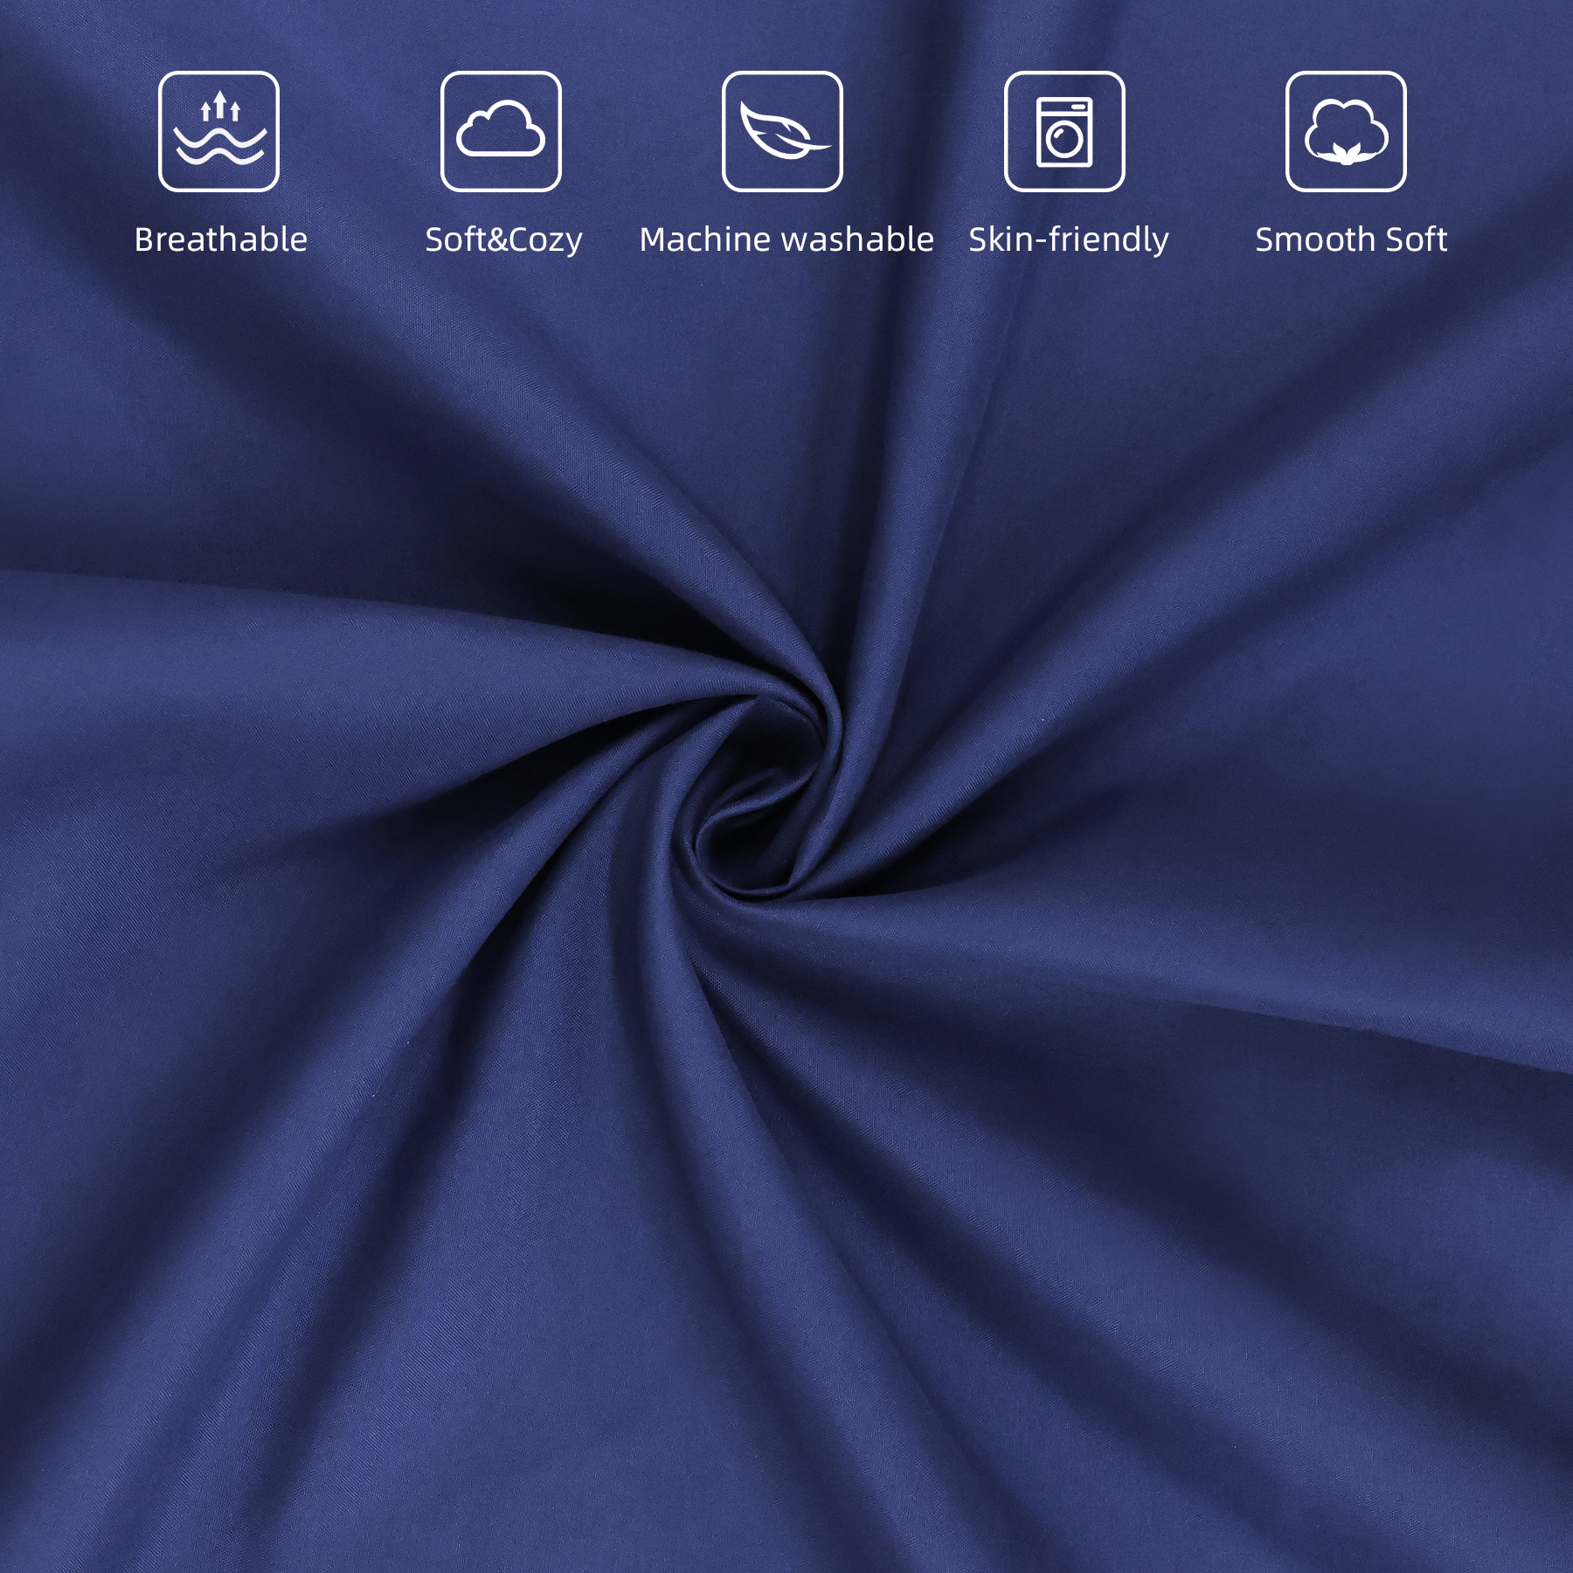Viewport: 1573px width, 1573px height.
Task: Click the Breathable waves-and-arrows icon
Action: point(218,131)
